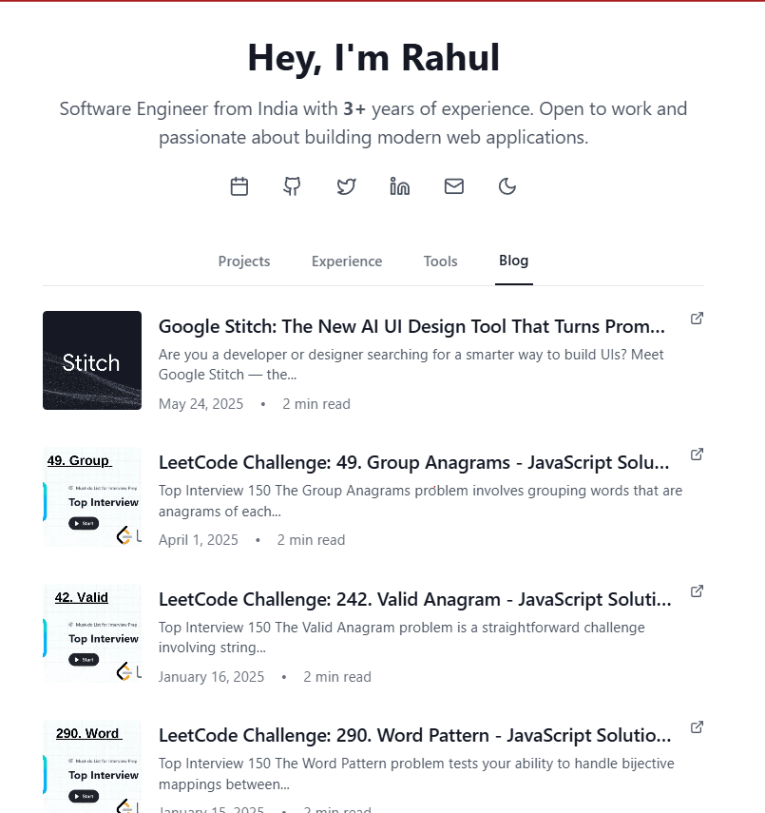Open the Google Stitch article title
The height and width of the screenshot is (813, 765).
pos(411,327)
